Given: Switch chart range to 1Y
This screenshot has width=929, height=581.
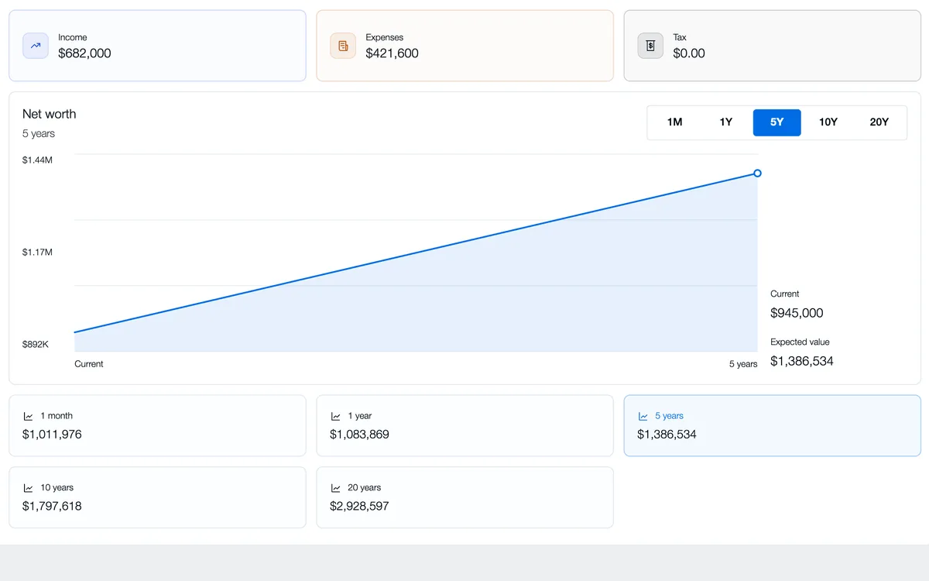Looking at the screenshot, I should [x=726, y=122].
